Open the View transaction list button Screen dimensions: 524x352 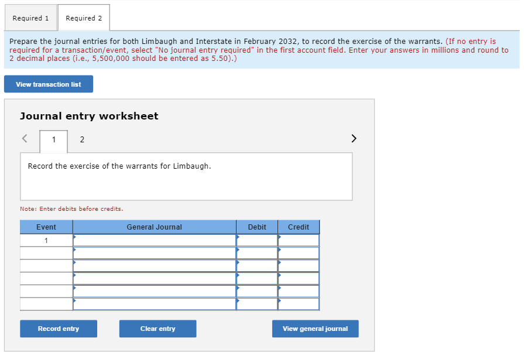(49, 84)
